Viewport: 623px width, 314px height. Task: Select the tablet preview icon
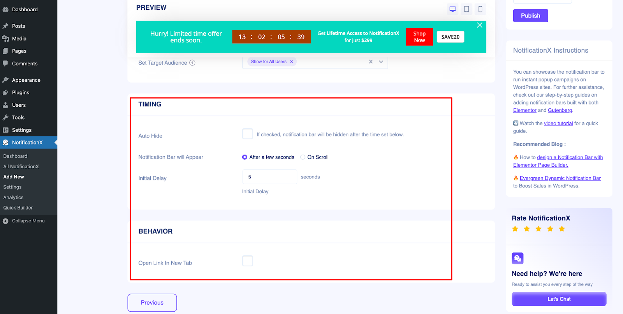pyautogui.click(x=466, y=9)
